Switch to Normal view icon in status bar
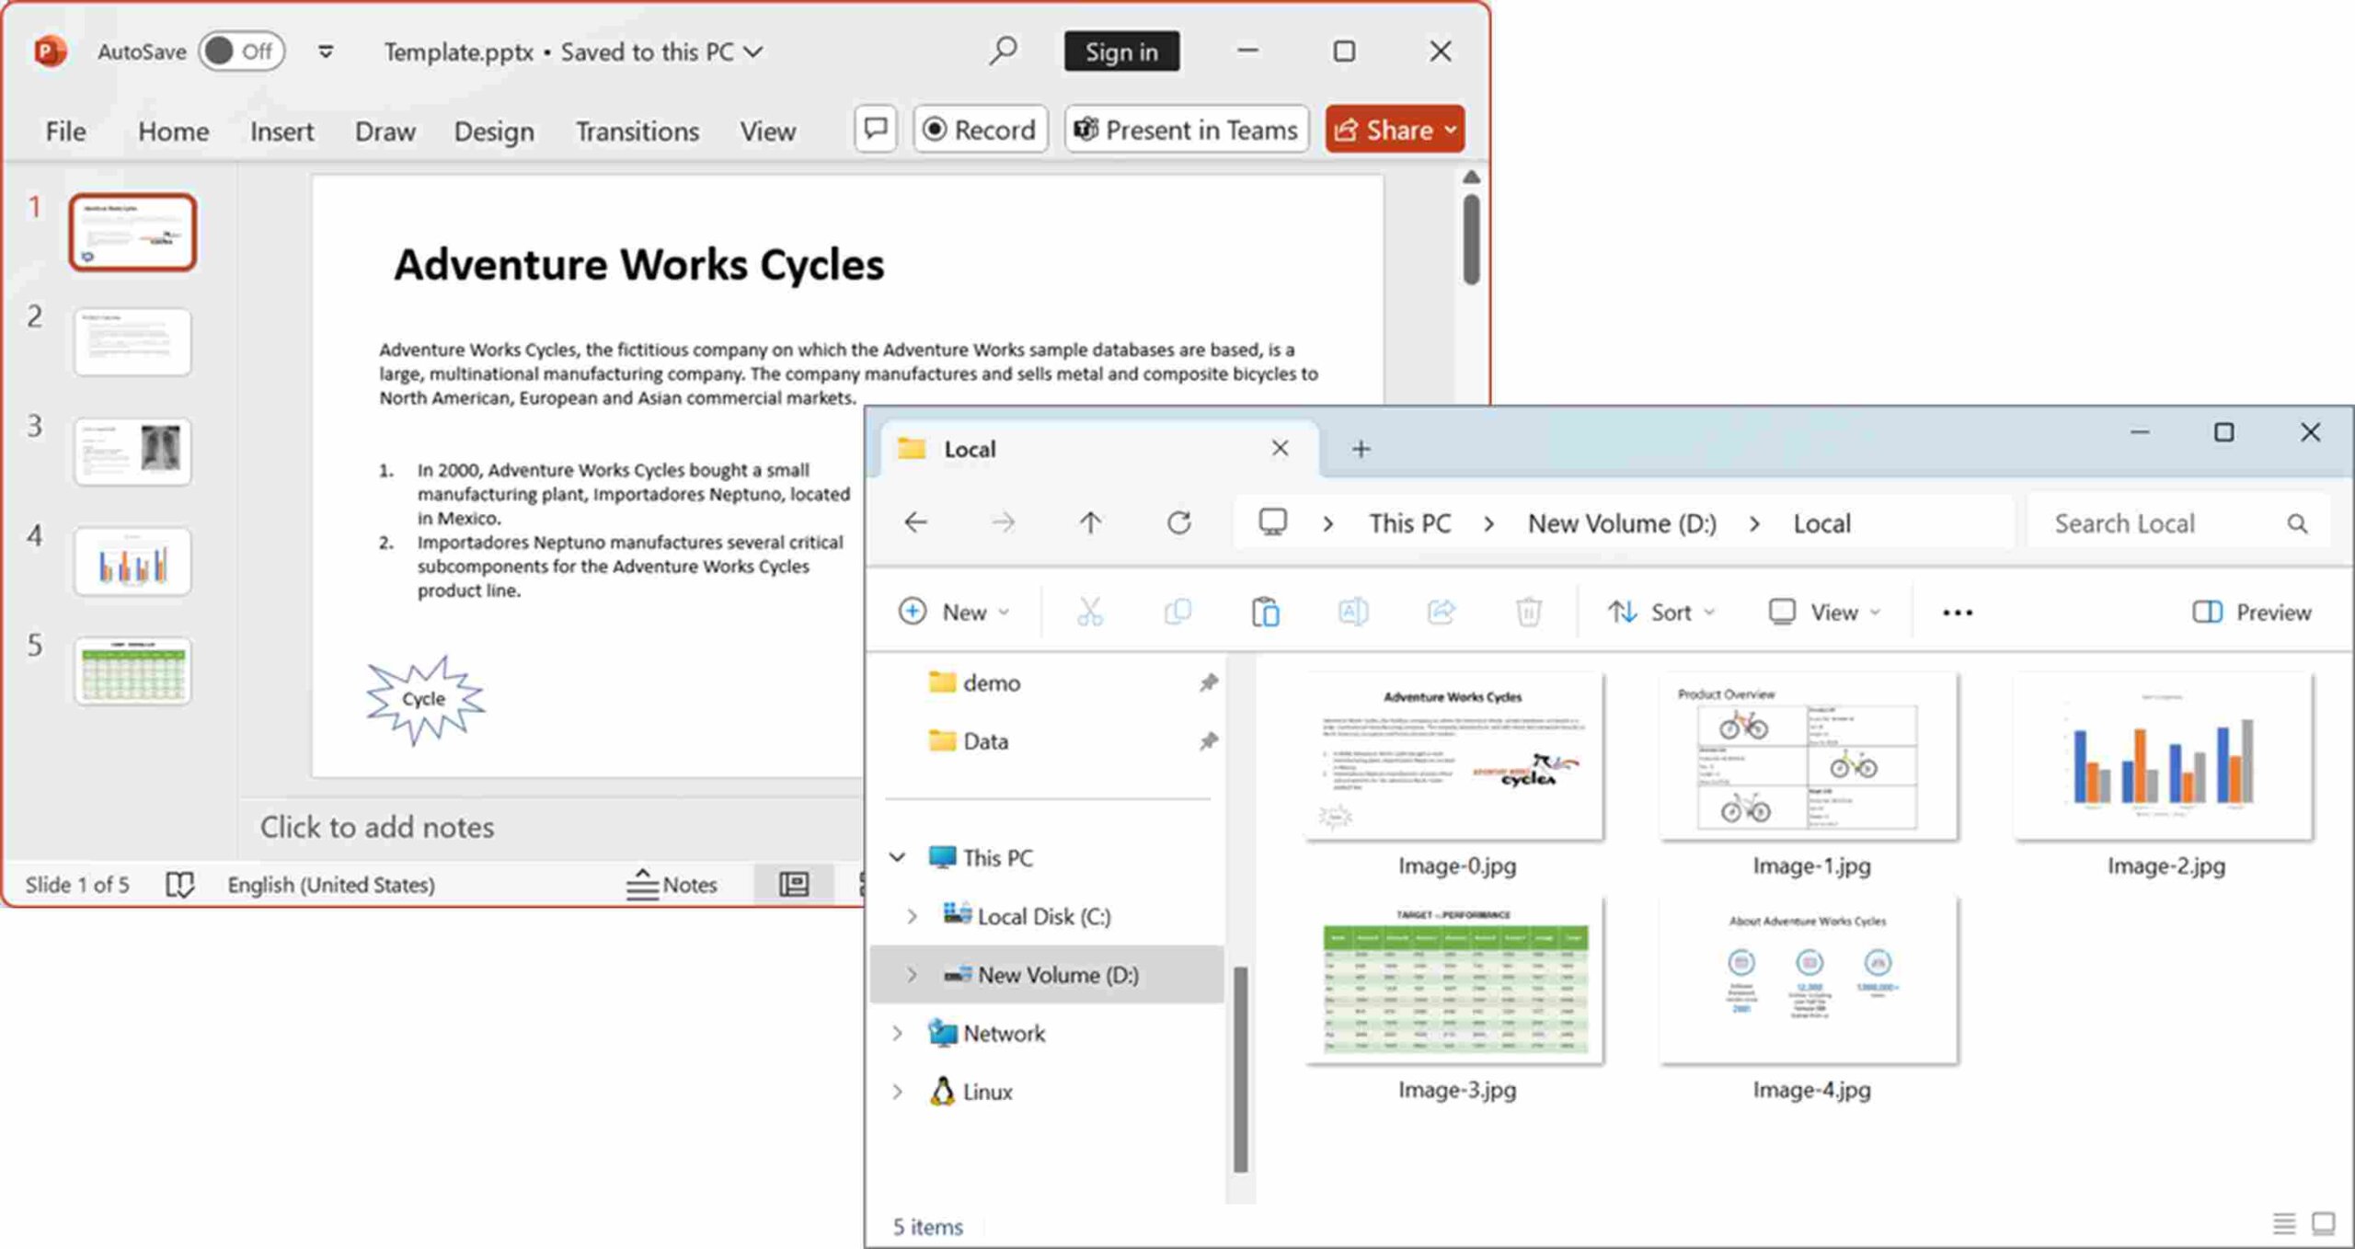 [794, 885]
